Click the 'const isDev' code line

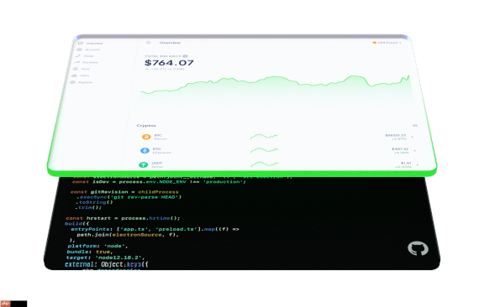pyautogui.click(x=160, y=182)
